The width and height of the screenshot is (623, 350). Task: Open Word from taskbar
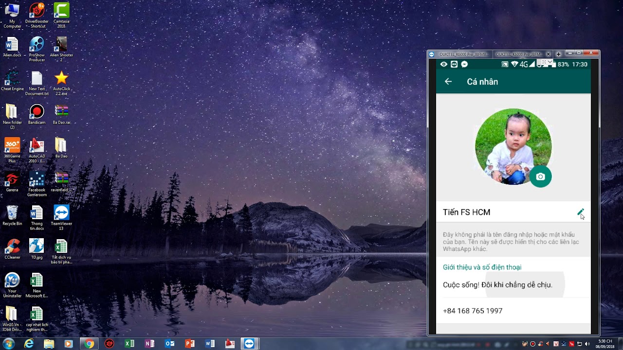[x=210, y=344]
